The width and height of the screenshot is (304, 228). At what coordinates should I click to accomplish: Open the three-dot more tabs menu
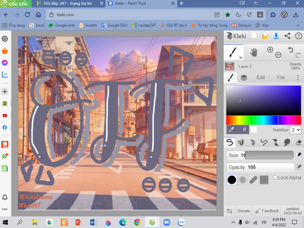tap(298, 77)
